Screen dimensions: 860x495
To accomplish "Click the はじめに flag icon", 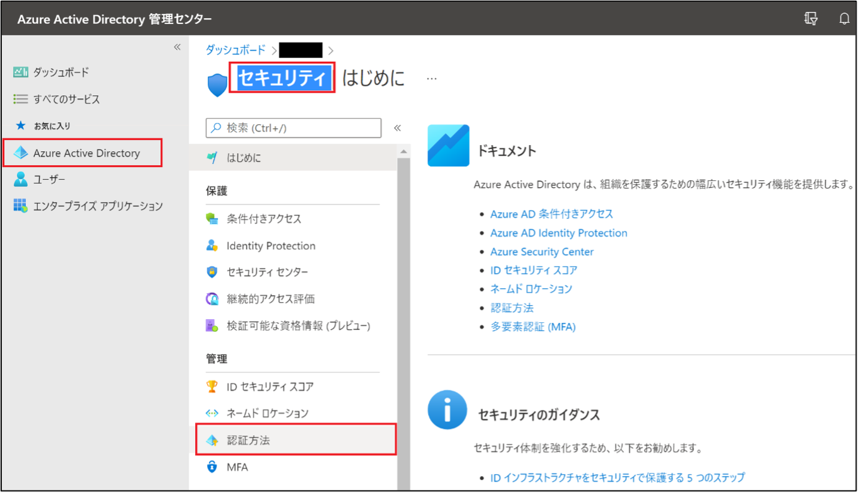I will point(212,158).
